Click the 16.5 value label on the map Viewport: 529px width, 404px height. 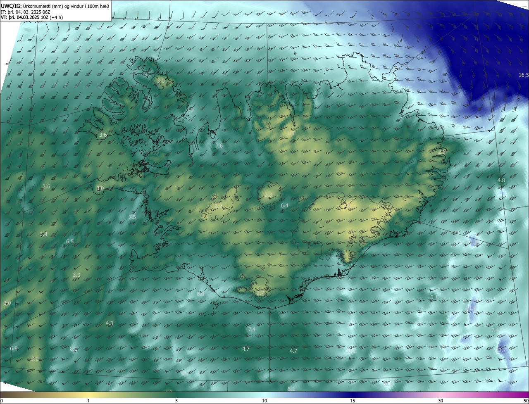[524, 75]
